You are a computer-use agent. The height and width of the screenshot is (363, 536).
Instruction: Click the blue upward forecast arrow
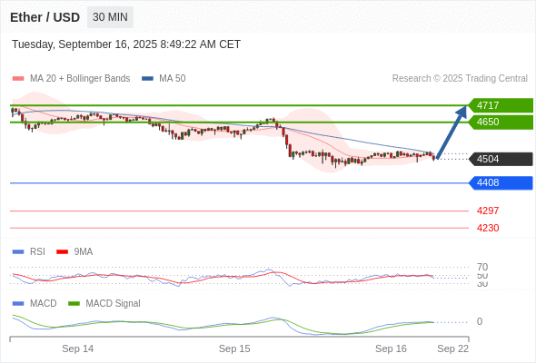452,132
